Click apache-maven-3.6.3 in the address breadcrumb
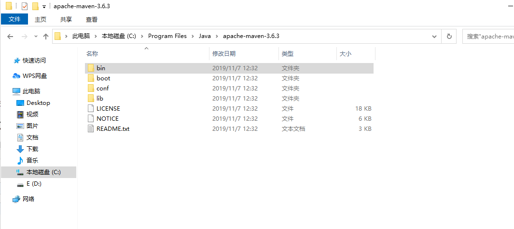 point(251,36)
